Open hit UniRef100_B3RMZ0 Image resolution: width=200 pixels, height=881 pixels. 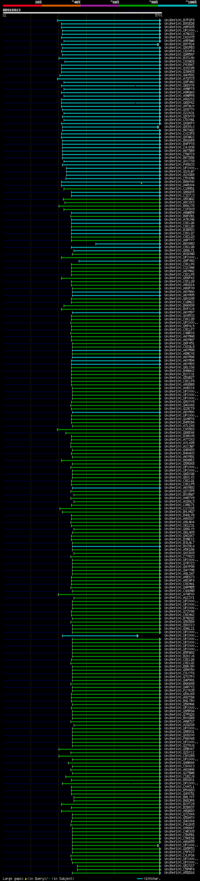(x=179, y=230)
